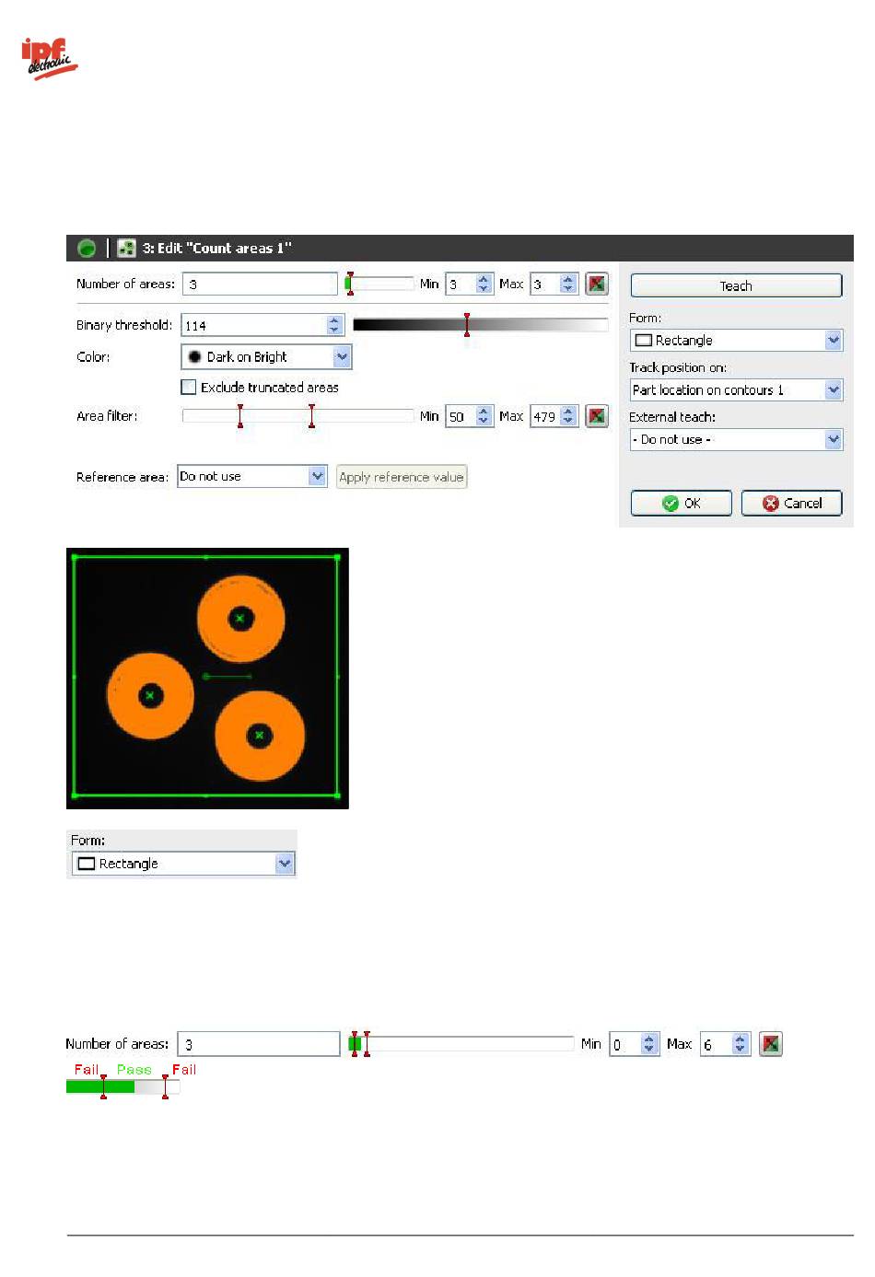Open the Form dropdown in the right-hand panel
This screenshot has height=1277, width=875.
[x=736, y=340]
